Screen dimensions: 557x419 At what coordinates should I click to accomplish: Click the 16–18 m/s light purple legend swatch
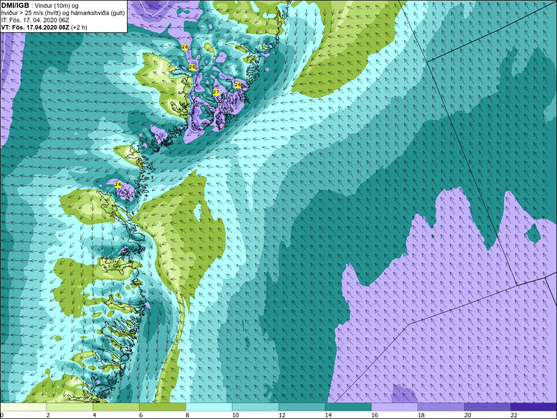click(395, 407)
